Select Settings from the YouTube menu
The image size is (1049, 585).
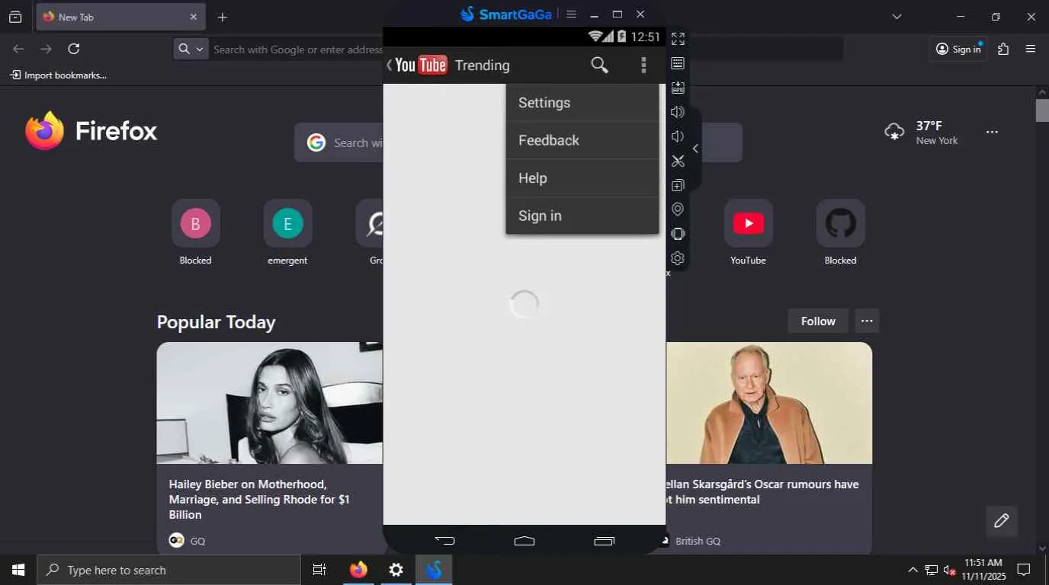pyautogui.click(x=582, y=103)
